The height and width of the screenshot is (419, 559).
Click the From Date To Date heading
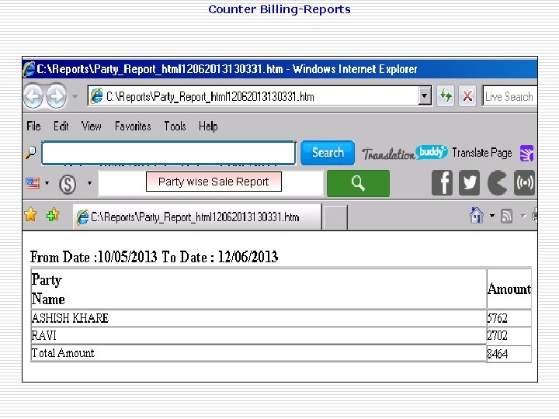[154, 257]
